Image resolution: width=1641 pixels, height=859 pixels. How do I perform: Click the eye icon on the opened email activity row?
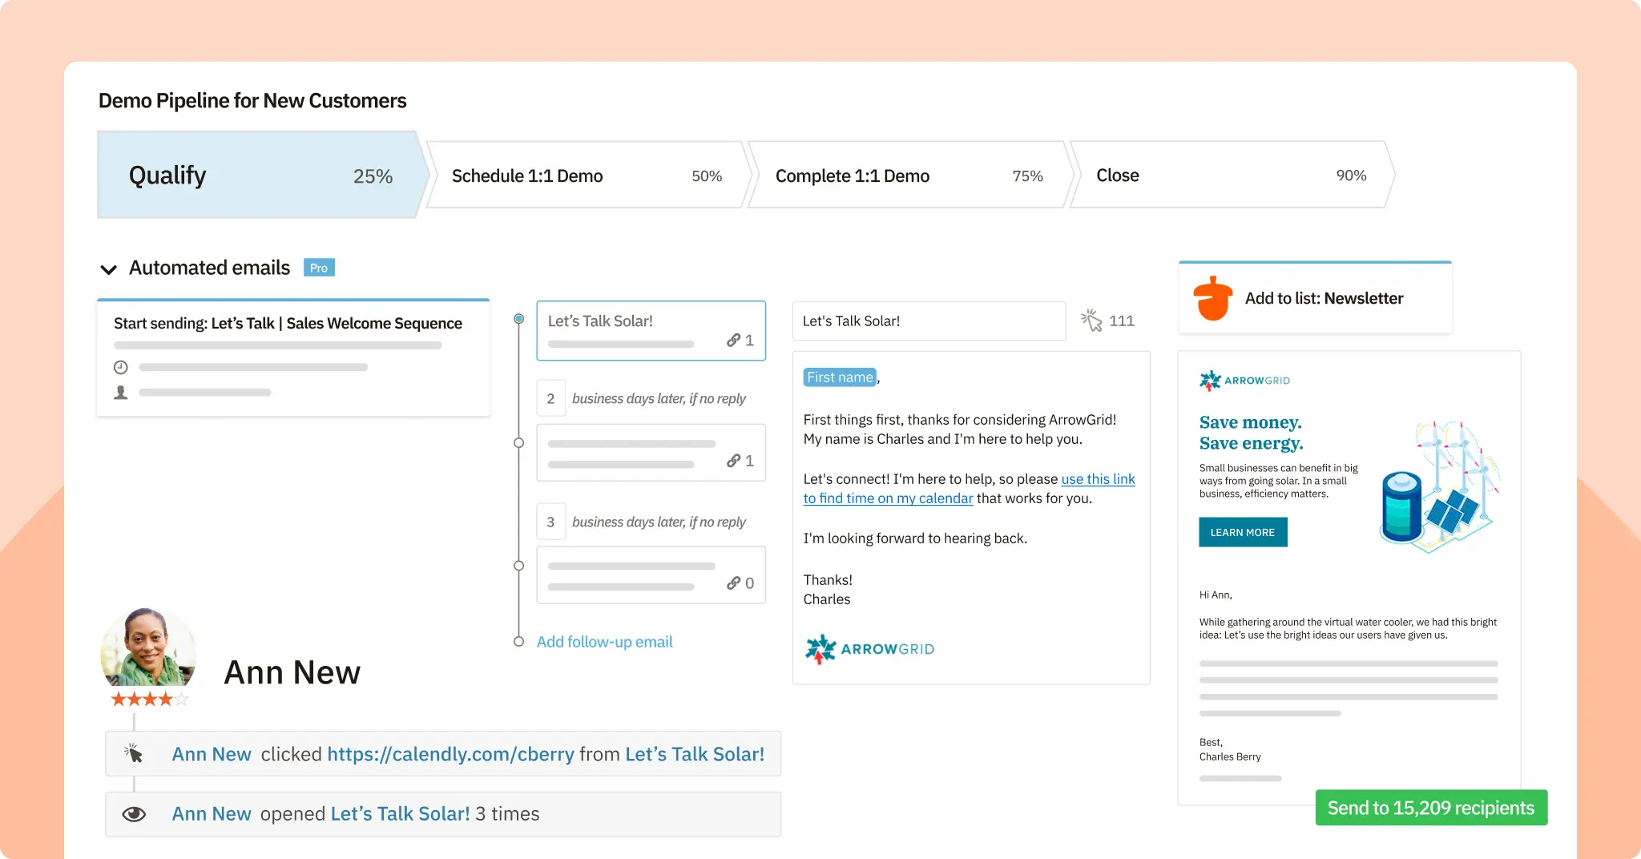(x=135, y=813)
